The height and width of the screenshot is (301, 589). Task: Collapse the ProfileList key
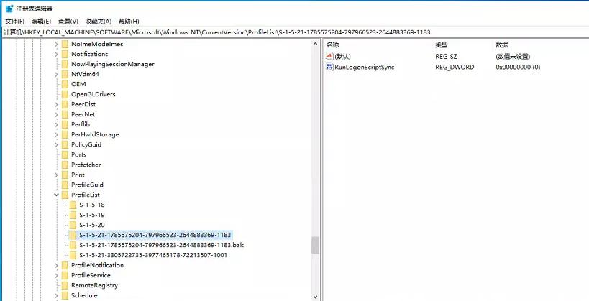pos(56,195)
